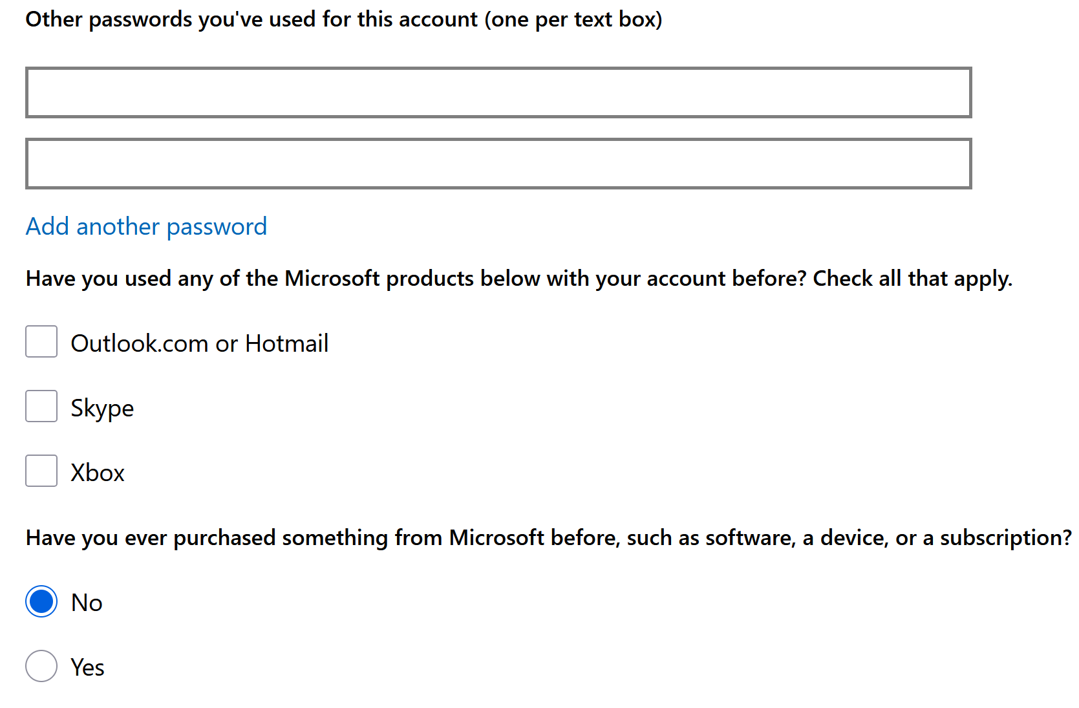Click the No label text

(87, 603)
